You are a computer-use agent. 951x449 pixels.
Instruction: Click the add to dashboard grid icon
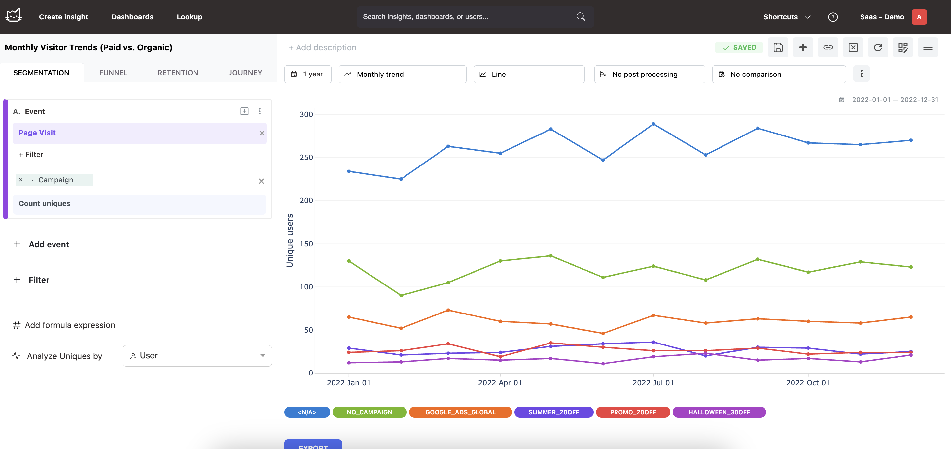903,47
